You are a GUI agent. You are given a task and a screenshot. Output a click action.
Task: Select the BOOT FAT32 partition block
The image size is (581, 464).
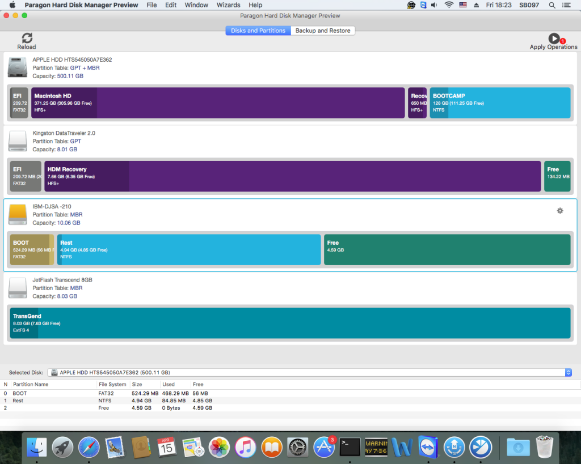[x=32, y=249]
